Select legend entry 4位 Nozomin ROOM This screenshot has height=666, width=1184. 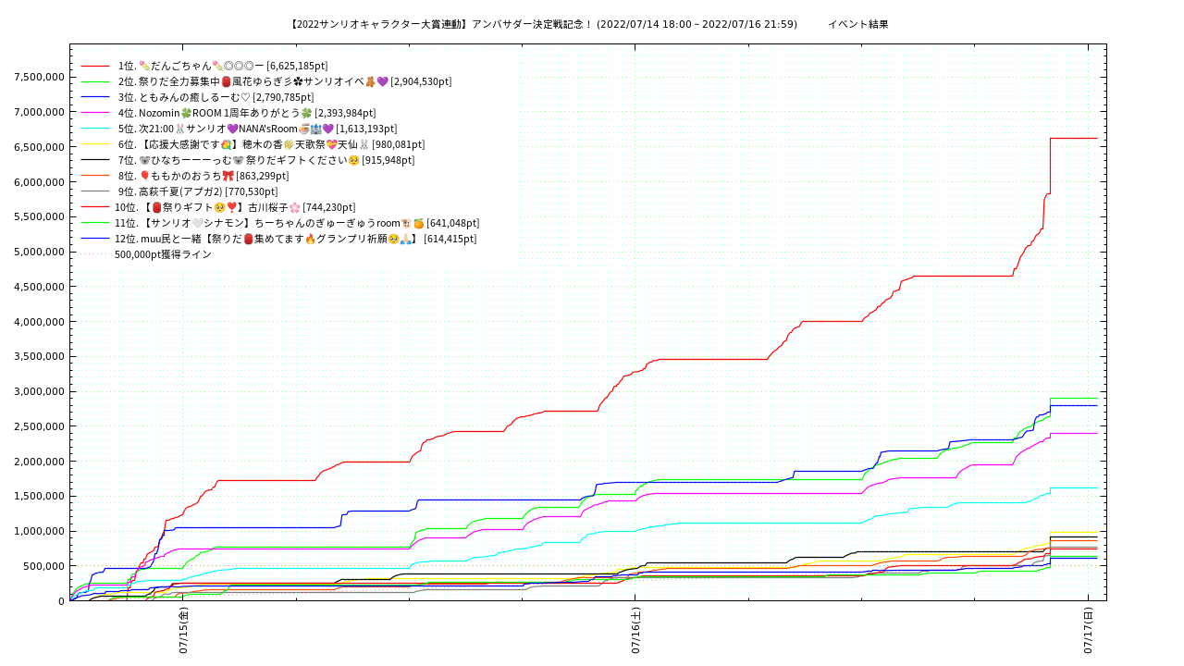tap(247, 113)
